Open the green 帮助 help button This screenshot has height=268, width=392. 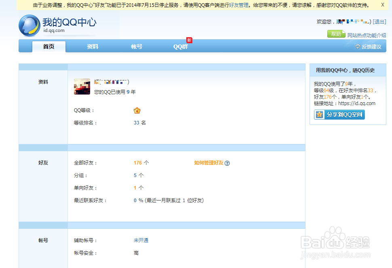336,34
